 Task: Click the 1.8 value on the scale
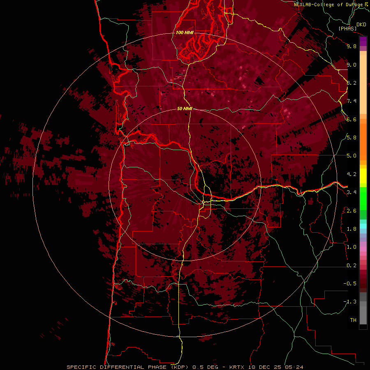351,229
